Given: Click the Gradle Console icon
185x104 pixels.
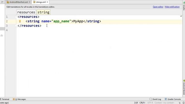Looking at the screenshot, I should click(x=166, y=99).
